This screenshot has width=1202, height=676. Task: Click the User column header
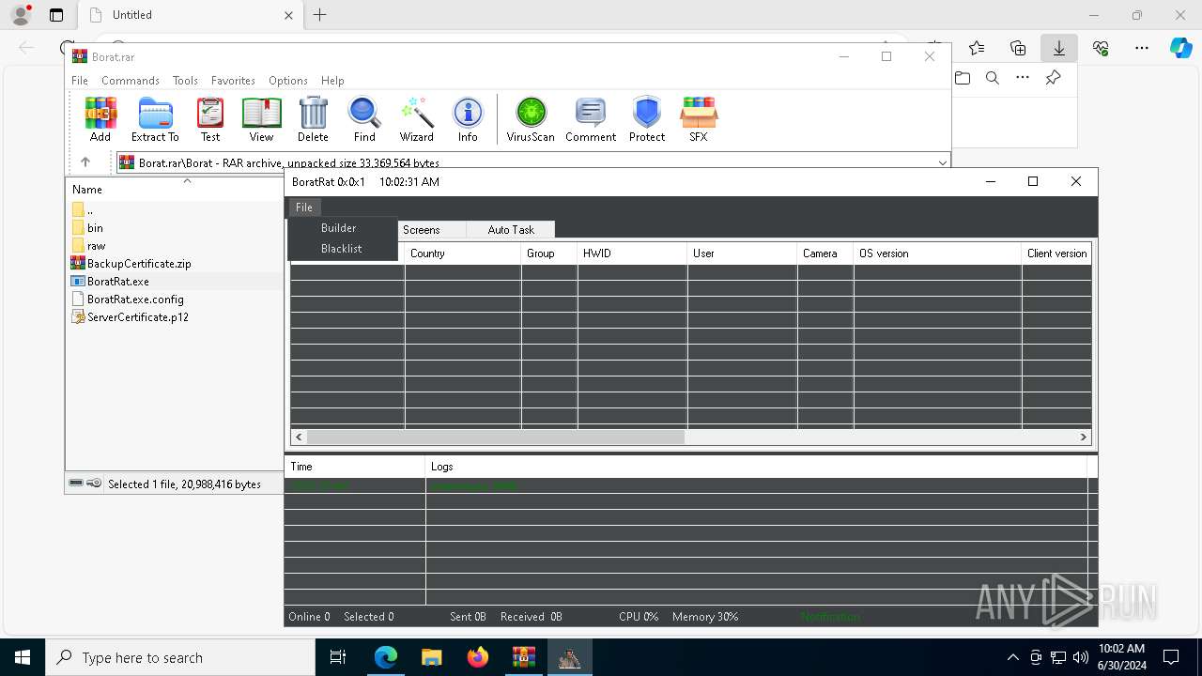(742, 253)
